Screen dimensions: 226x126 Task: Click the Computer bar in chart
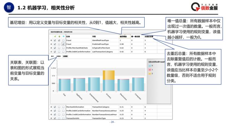click(x=138, y=84)
